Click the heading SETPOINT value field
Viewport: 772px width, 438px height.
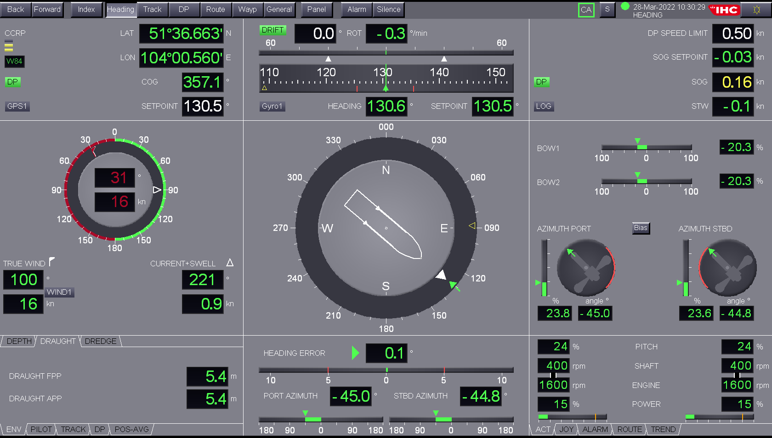493,106
